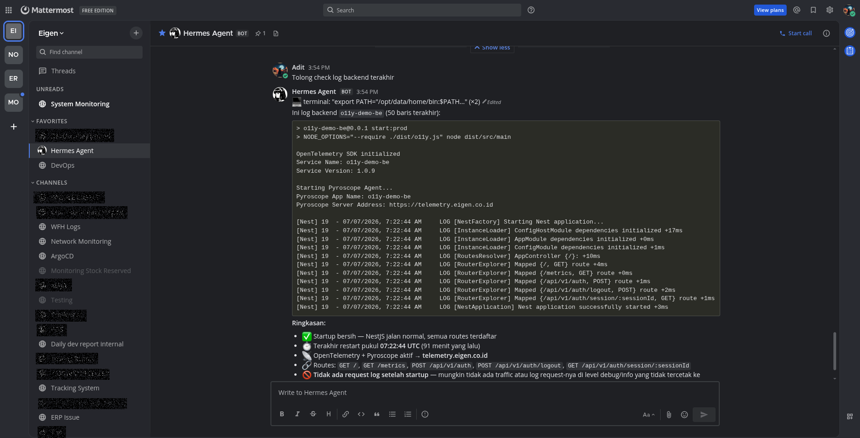The image size is (860, 438).
Task: Switch to the ER team
Action: [14, 78]
